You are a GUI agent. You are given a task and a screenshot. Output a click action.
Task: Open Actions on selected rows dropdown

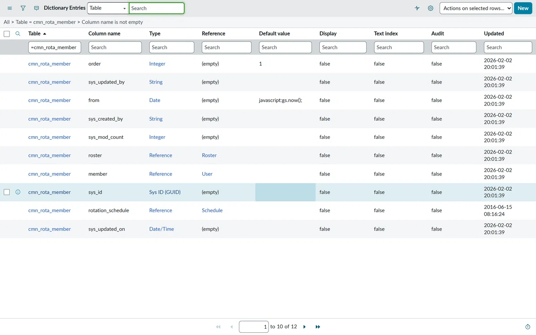click(x=476, y=8)
